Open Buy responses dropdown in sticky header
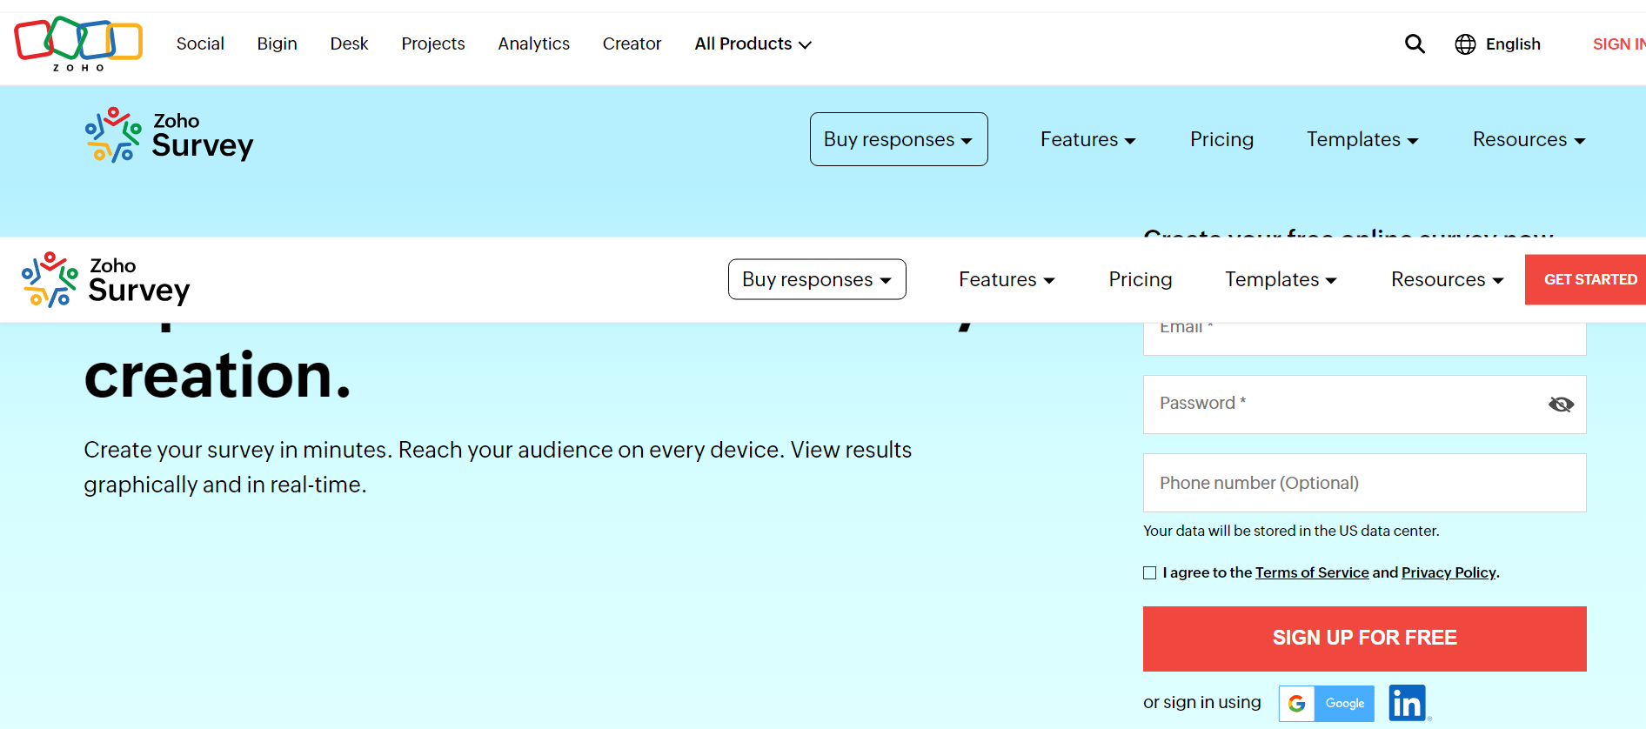 817,279
